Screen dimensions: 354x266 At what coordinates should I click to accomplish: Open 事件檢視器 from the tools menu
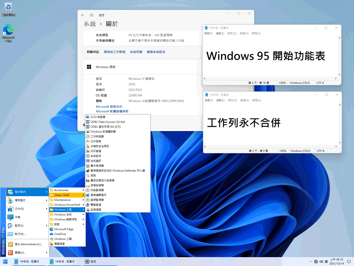coord(118,166)
